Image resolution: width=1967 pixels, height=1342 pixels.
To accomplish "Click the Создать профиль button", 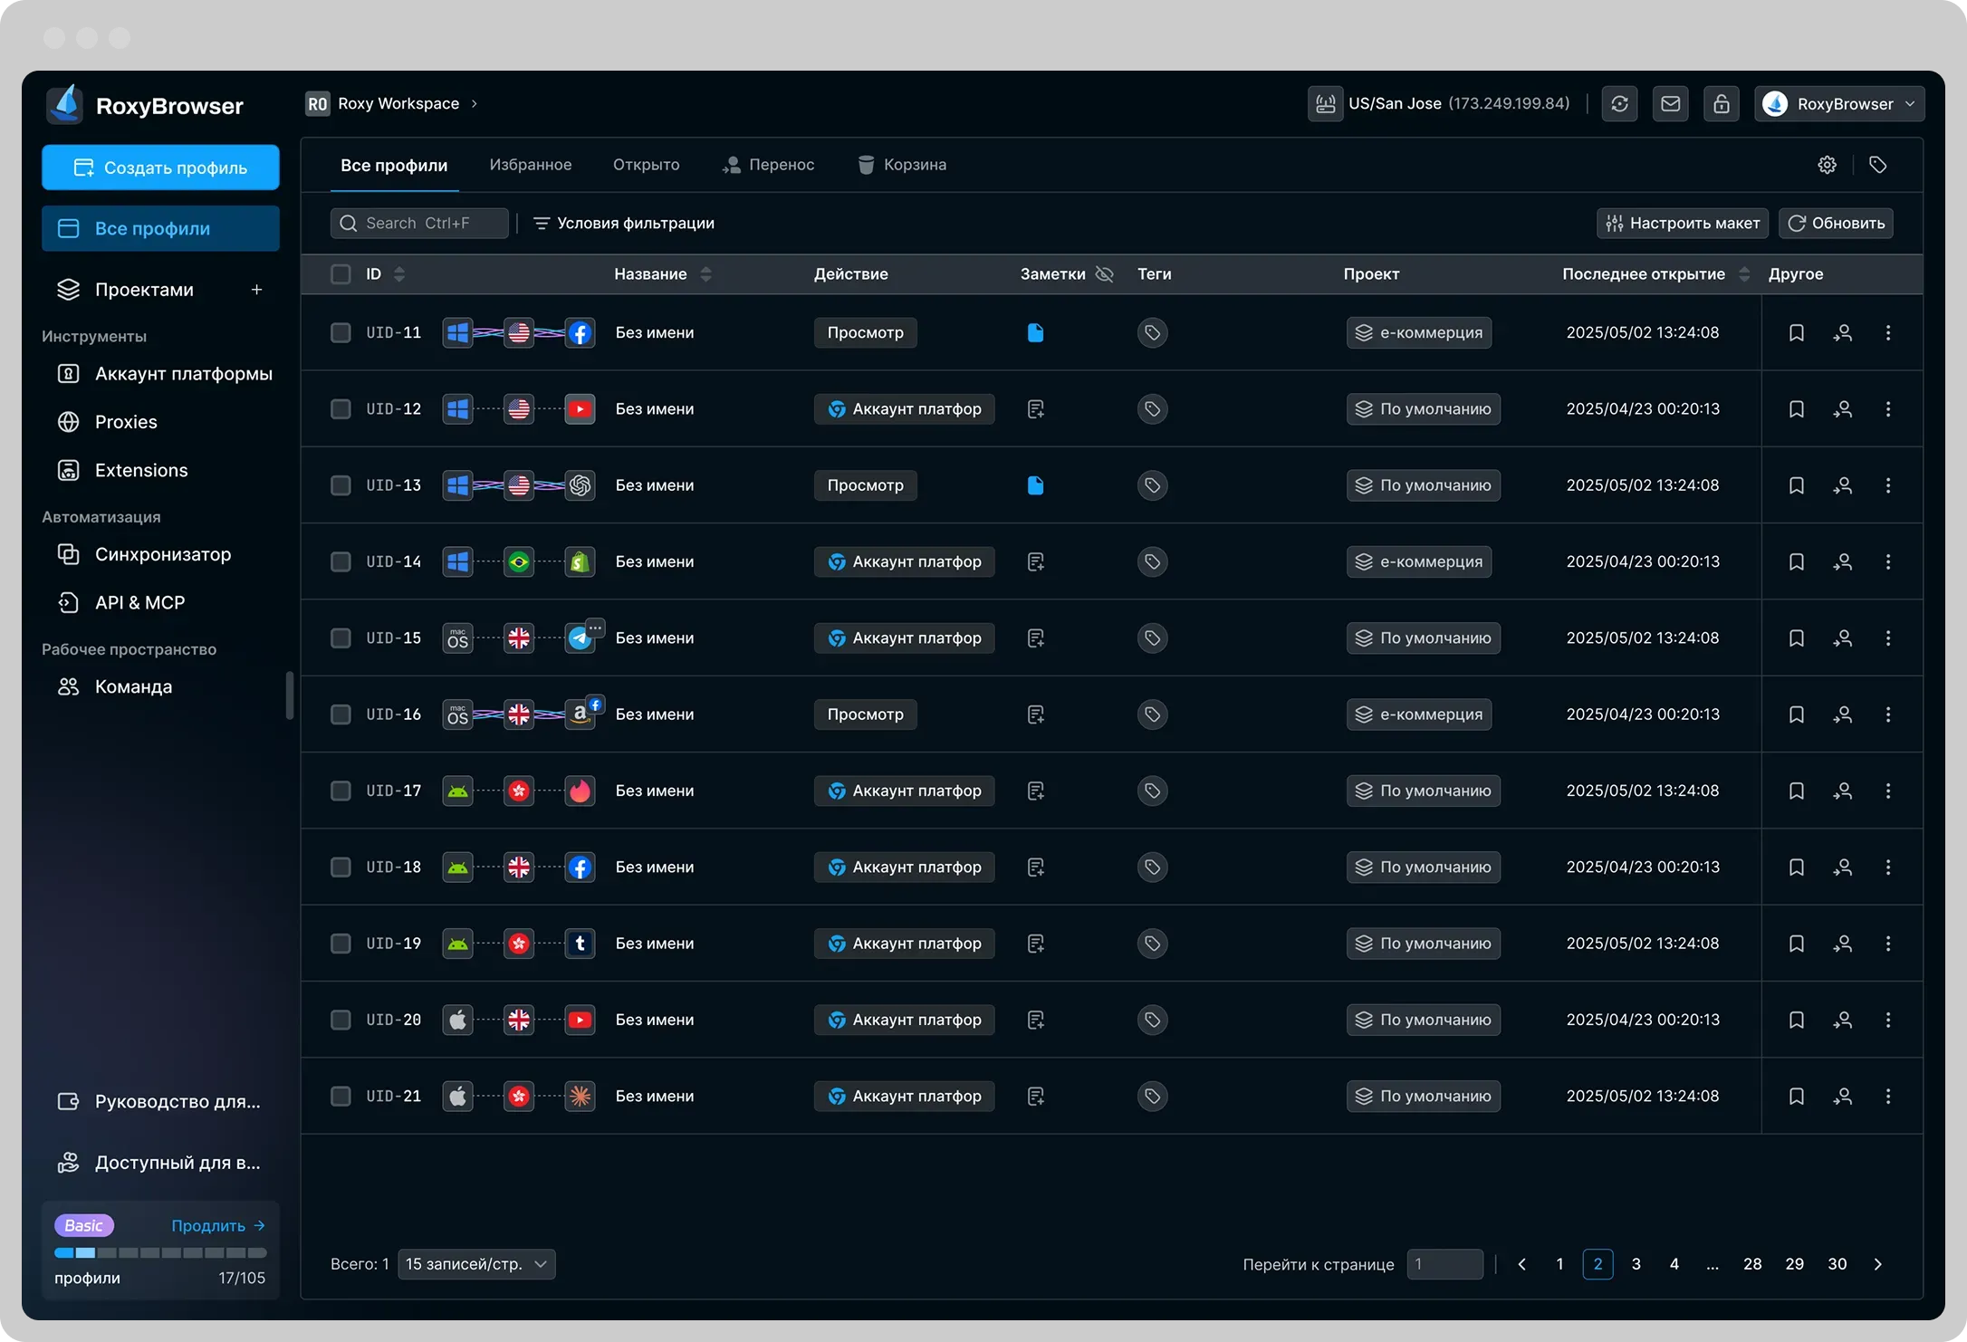I will [x=160, y=168].
